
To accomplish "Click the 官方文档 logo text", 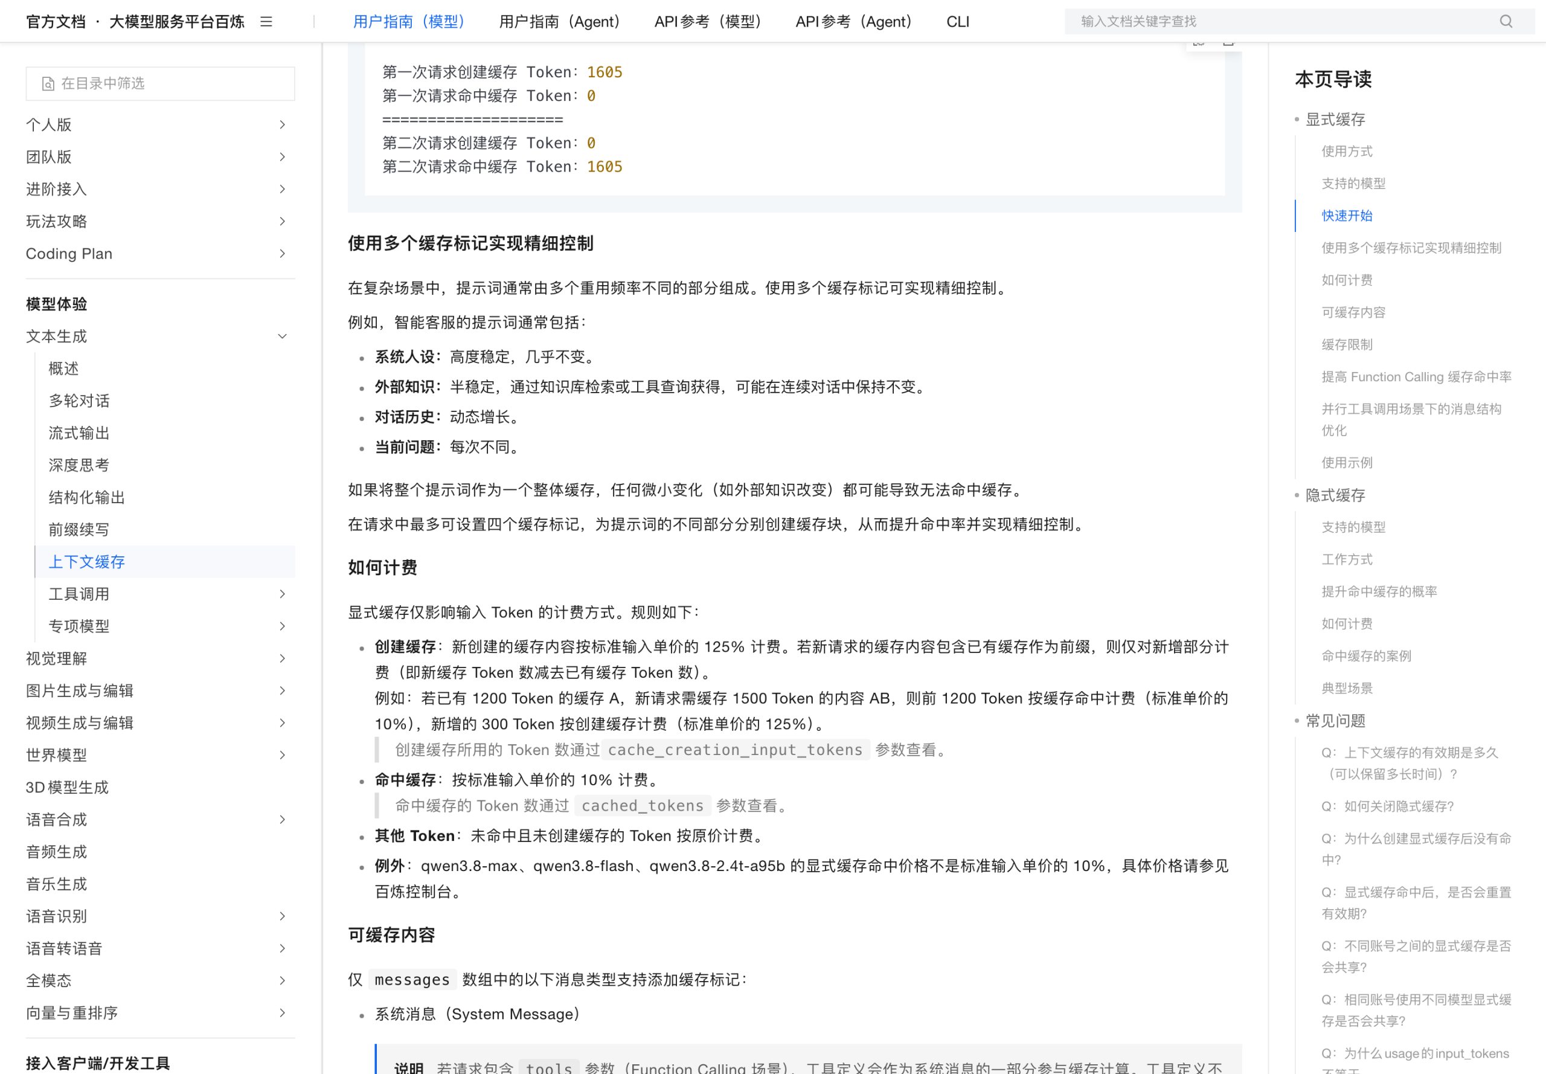I will tap(56, 22).
